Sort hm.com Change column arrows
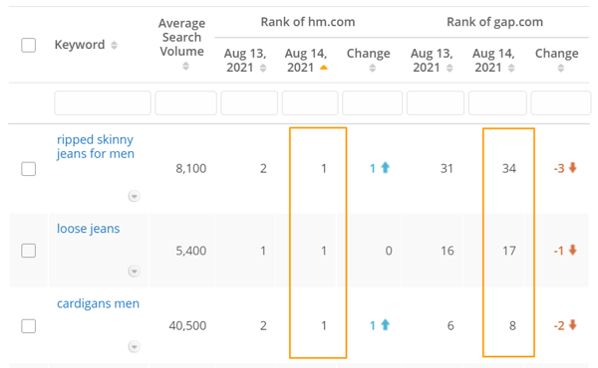The image size is (598, 368). coord(373,68)
